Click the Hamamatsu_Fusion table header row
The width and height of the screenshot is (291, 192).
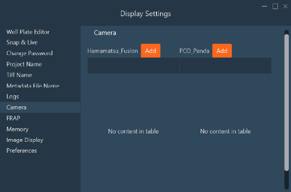click(133, 66)
